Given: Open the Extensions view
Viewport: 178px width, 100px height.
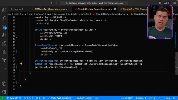Looking at the screenshot, I should [x=4, y=43].
